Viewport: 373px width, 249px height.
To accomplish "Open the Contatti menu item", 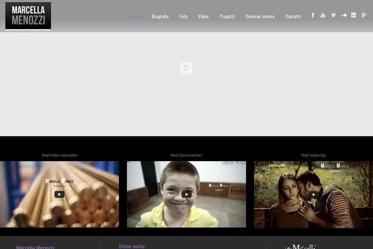I will point(293,16).
